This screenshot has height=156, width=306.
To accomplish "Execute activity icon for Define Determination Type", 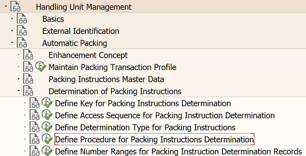I will pos(47,127).
